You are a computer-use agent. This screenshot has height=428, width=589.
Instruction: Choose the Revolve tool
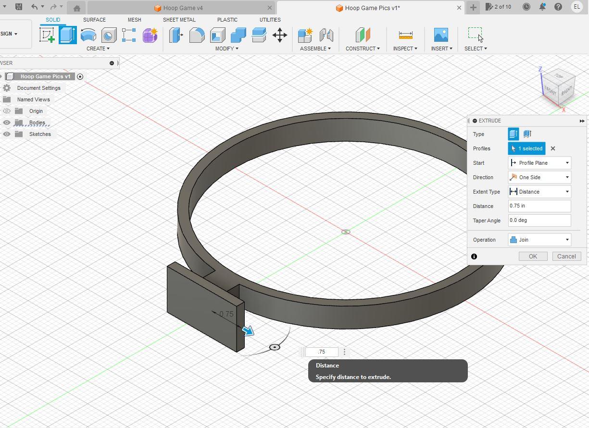[88, 35]
